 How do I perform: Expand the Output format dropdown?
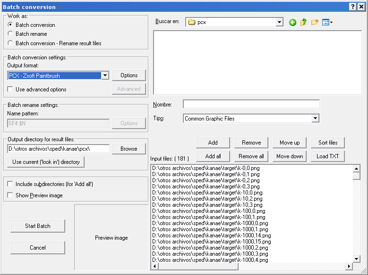[105, 76]
